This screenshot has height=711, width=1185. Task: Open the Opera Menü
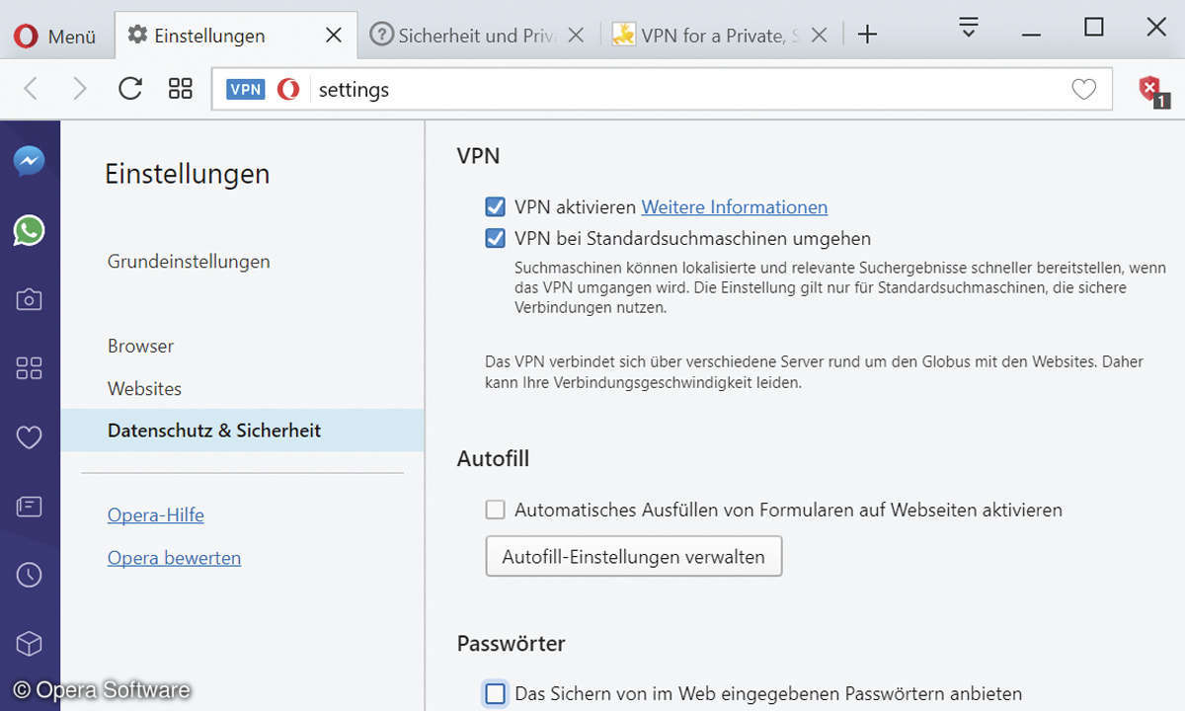[x=55, y=36]
